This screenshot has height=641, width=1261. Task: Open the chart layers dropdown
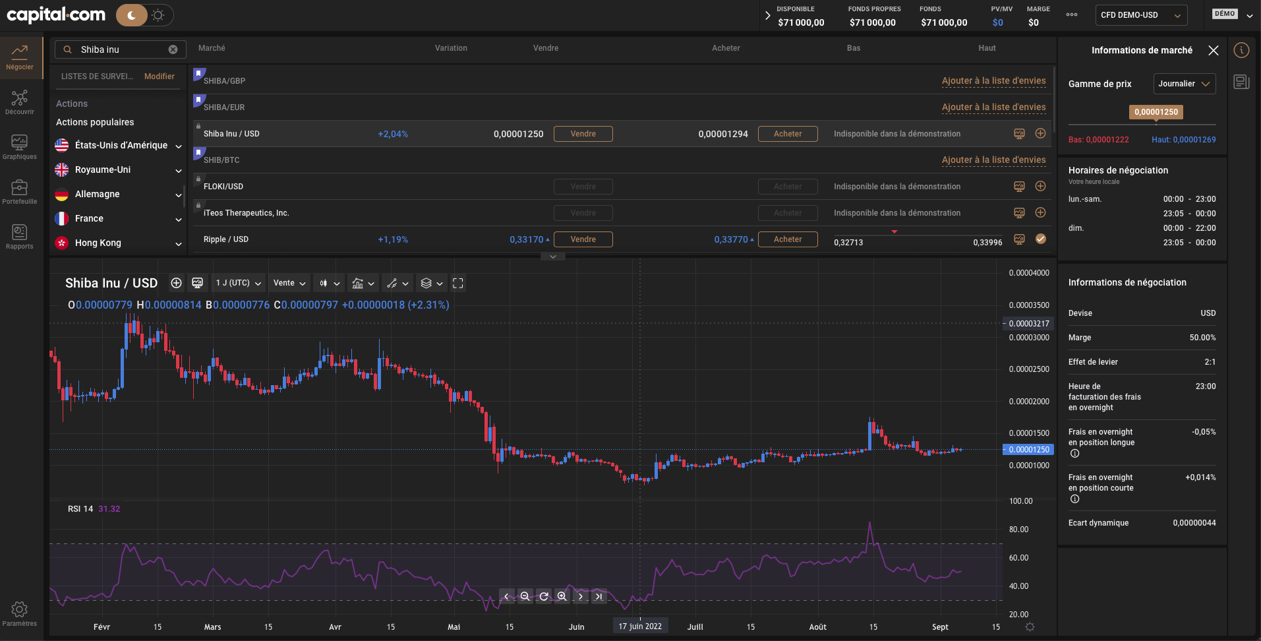point(432,283)
